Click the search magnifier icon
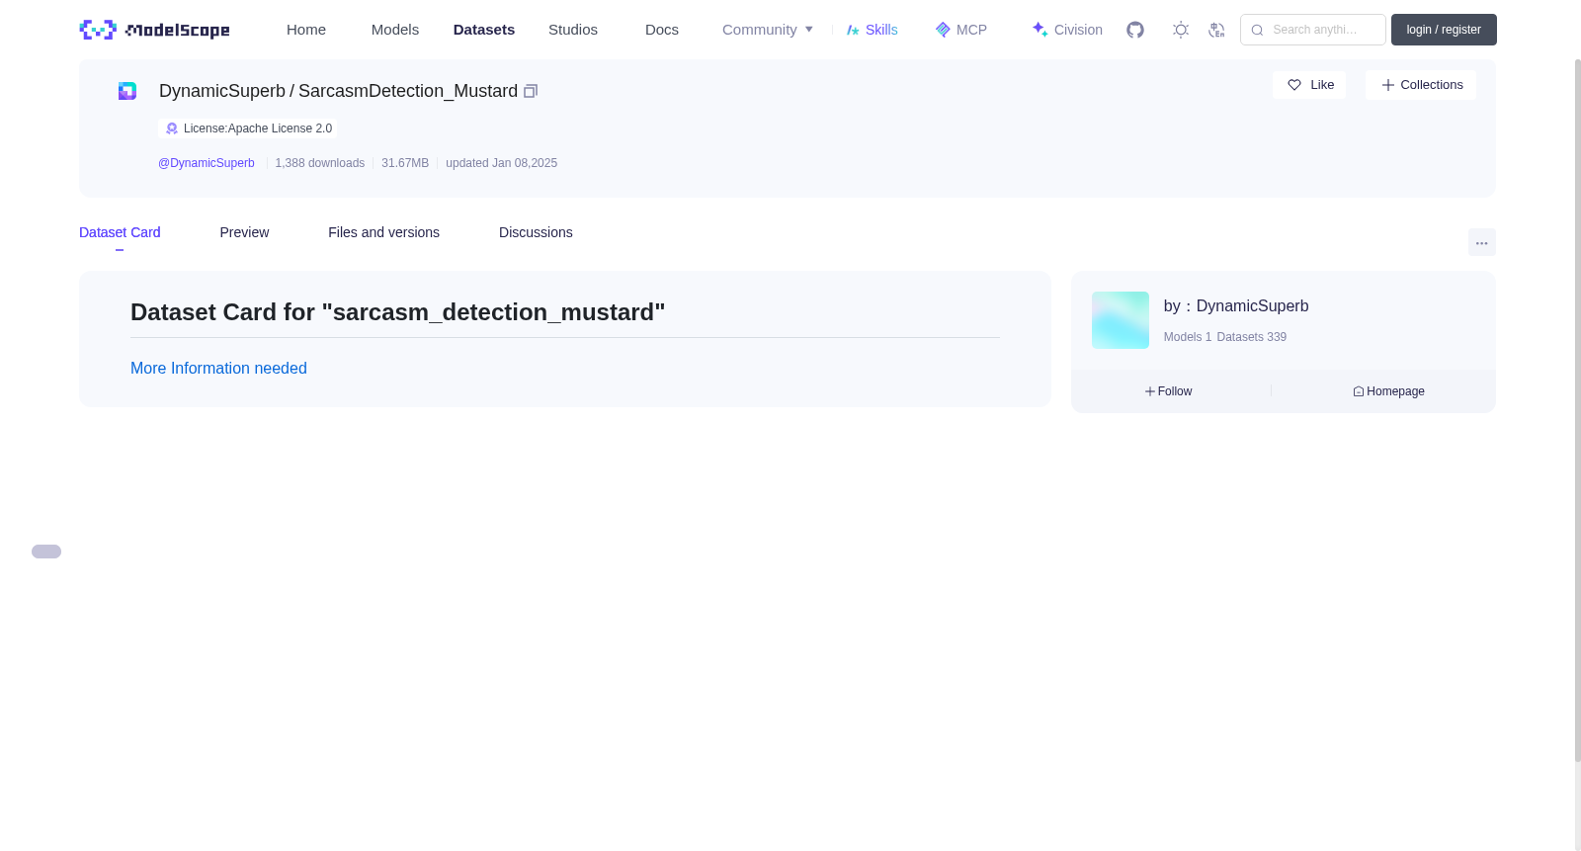The width and height of the screenshot is (1581, 851). (1257, 30)
